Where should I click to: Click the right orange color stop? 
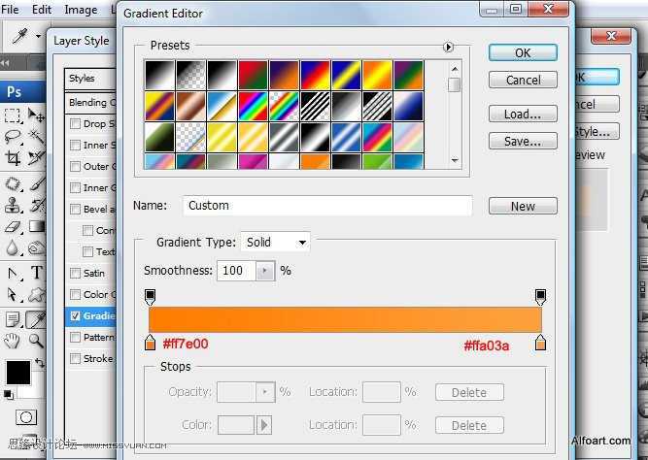click(540, 343)
